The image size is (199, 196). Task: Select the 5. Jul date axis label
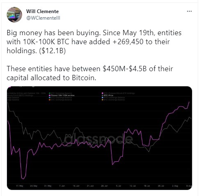tap(119, 186)
